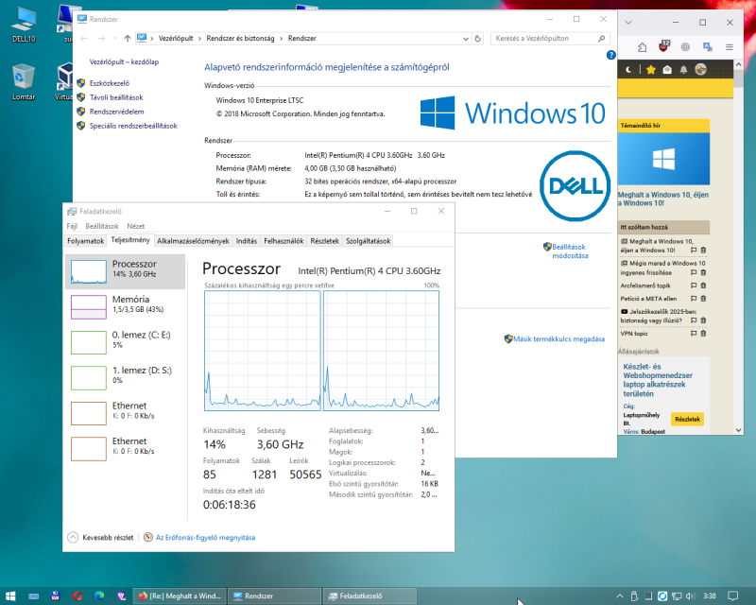Click flag icon next to VPN topic

(694, 334)
